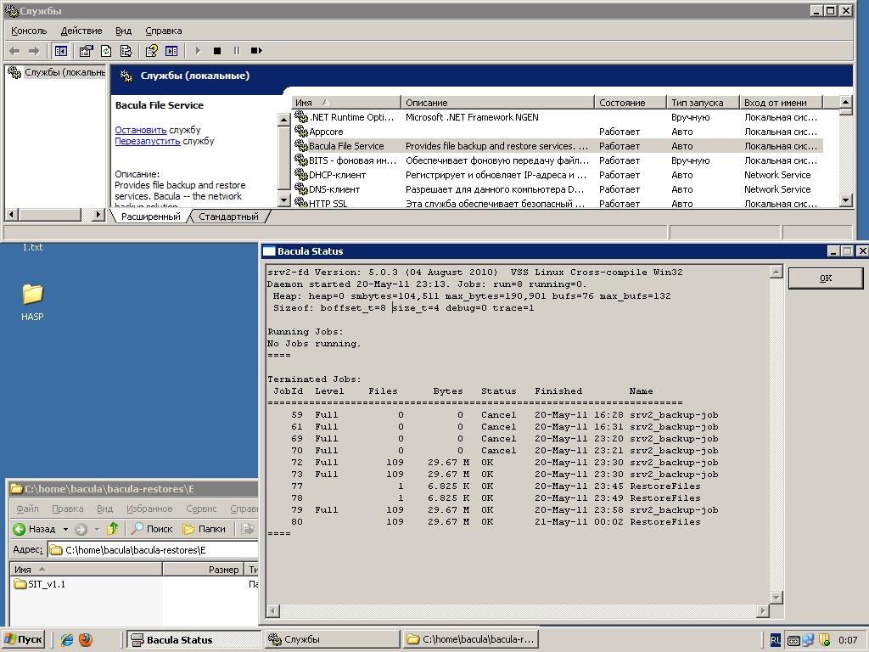Open the Действие menu

(x=81, y=31)
